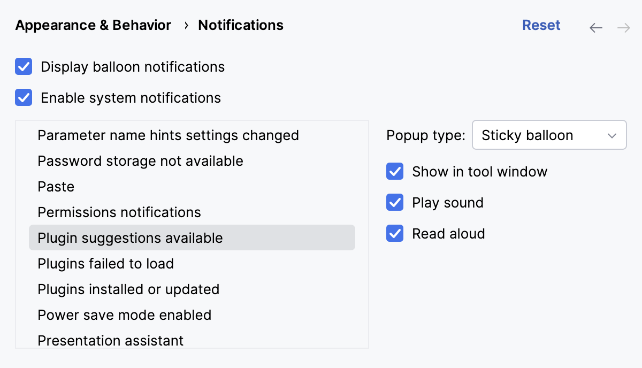Select Plugins failed to load

105,263
